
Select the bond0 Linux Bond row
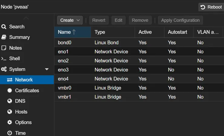(x=106, y=42)
